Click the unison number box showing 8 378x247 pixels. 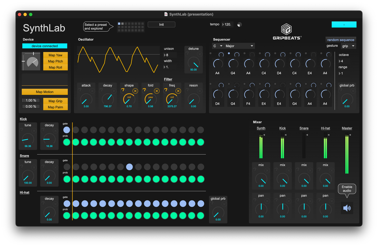click(x=169, y=55)
